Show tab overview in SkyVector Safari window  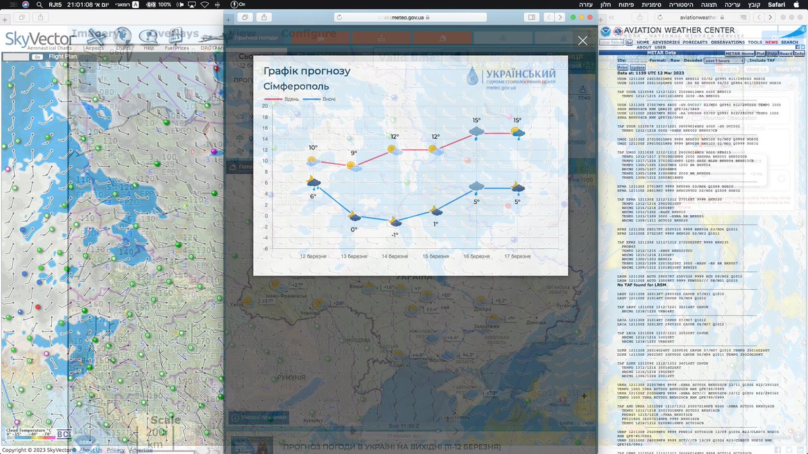pos(22,17)
